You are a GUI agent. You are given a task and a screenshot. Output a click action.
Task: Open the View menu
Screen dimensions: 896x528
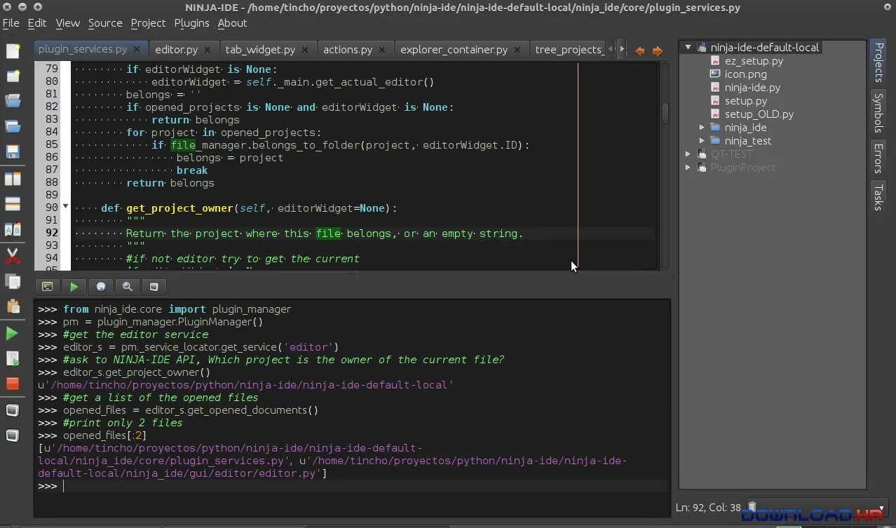click(x=68, y=23)
